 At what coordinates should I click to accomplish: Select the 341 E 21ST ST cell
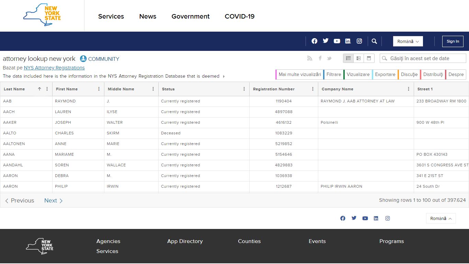click(442, 176)
